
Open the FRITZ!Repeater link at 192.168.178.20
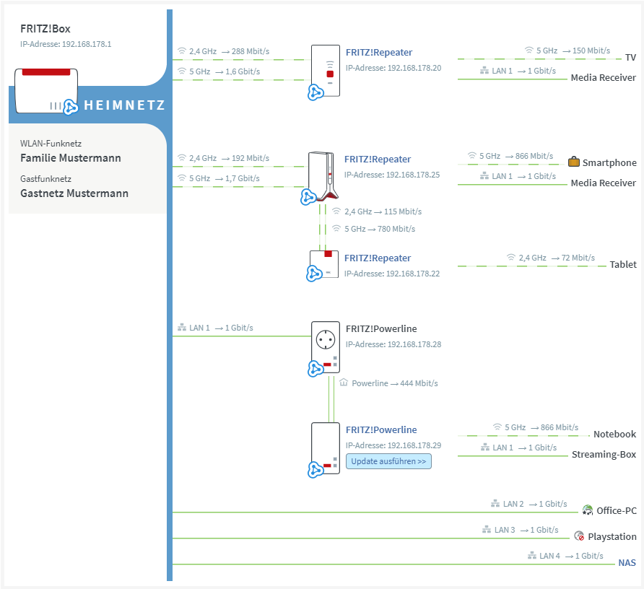[379, 52]
